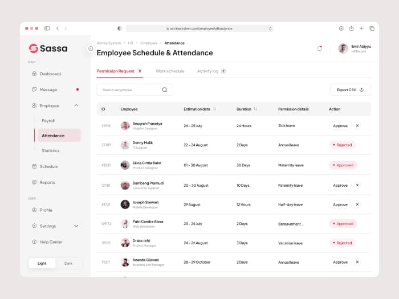Approve Bambang Pramudi's paternity leave
The width and height of the screenshot is (399, 299).
coord(340,185)
